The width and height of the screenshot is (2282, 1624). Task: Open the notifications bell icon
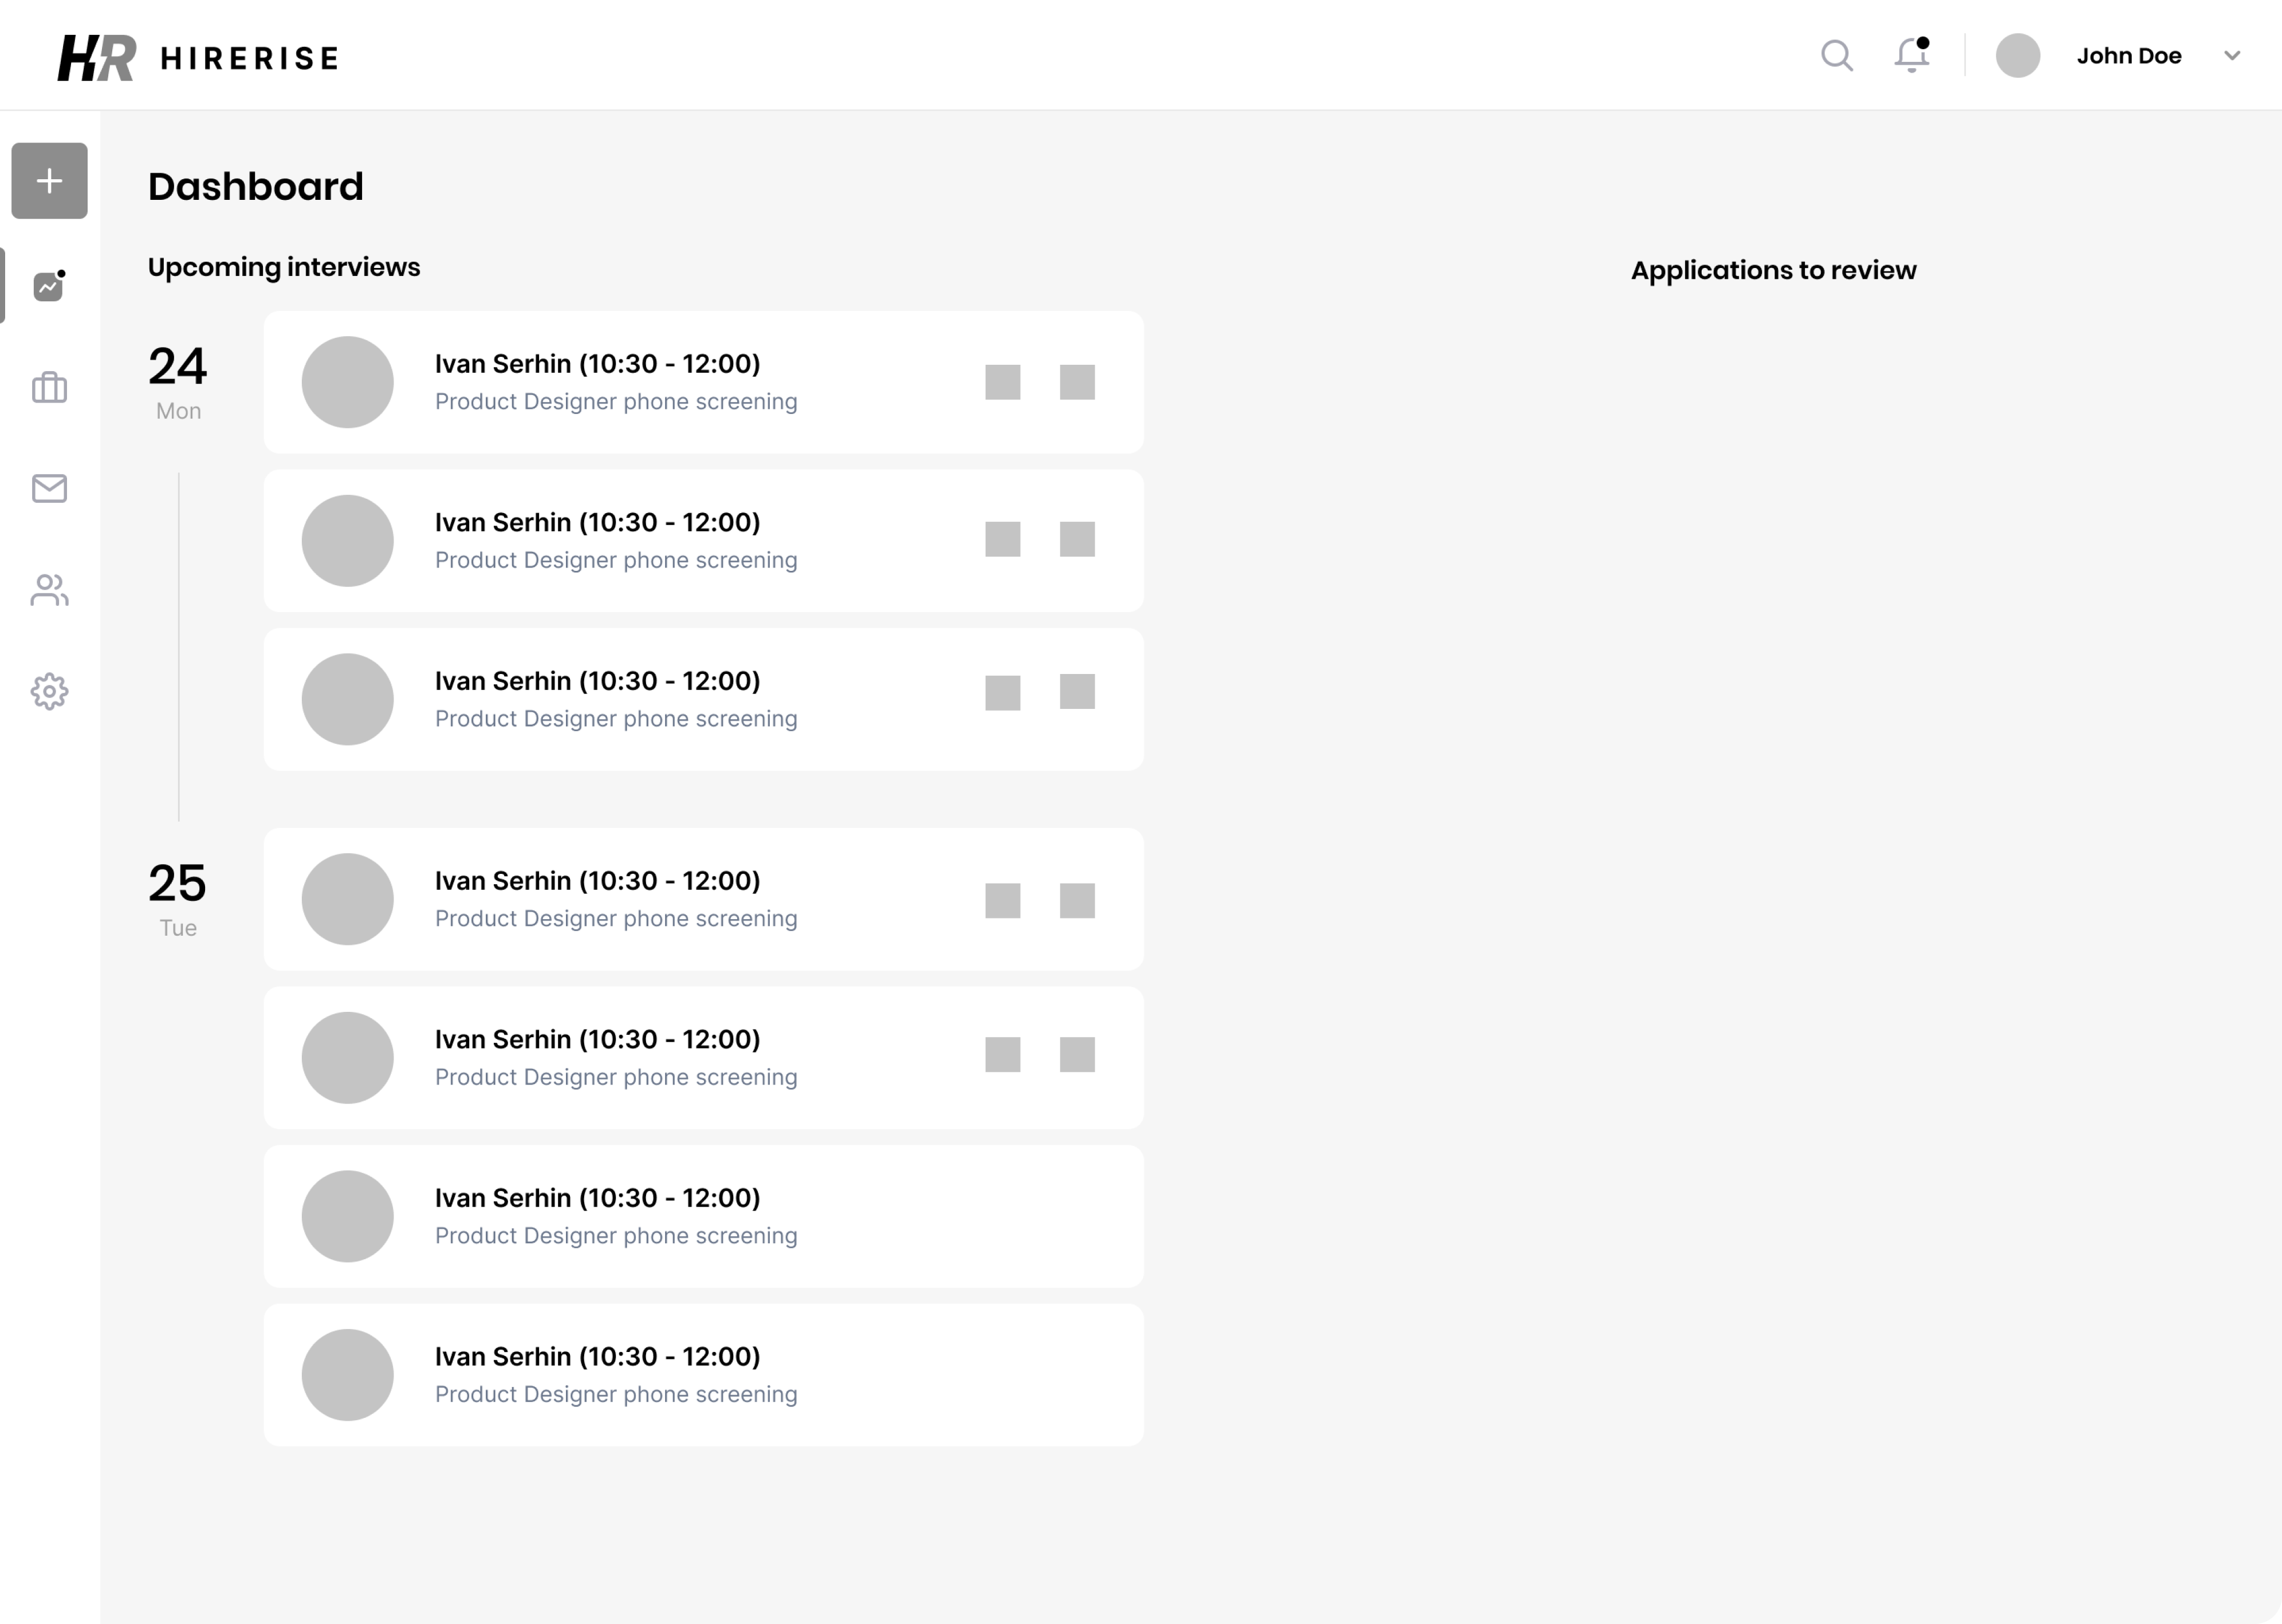[x=1910, y=56]
